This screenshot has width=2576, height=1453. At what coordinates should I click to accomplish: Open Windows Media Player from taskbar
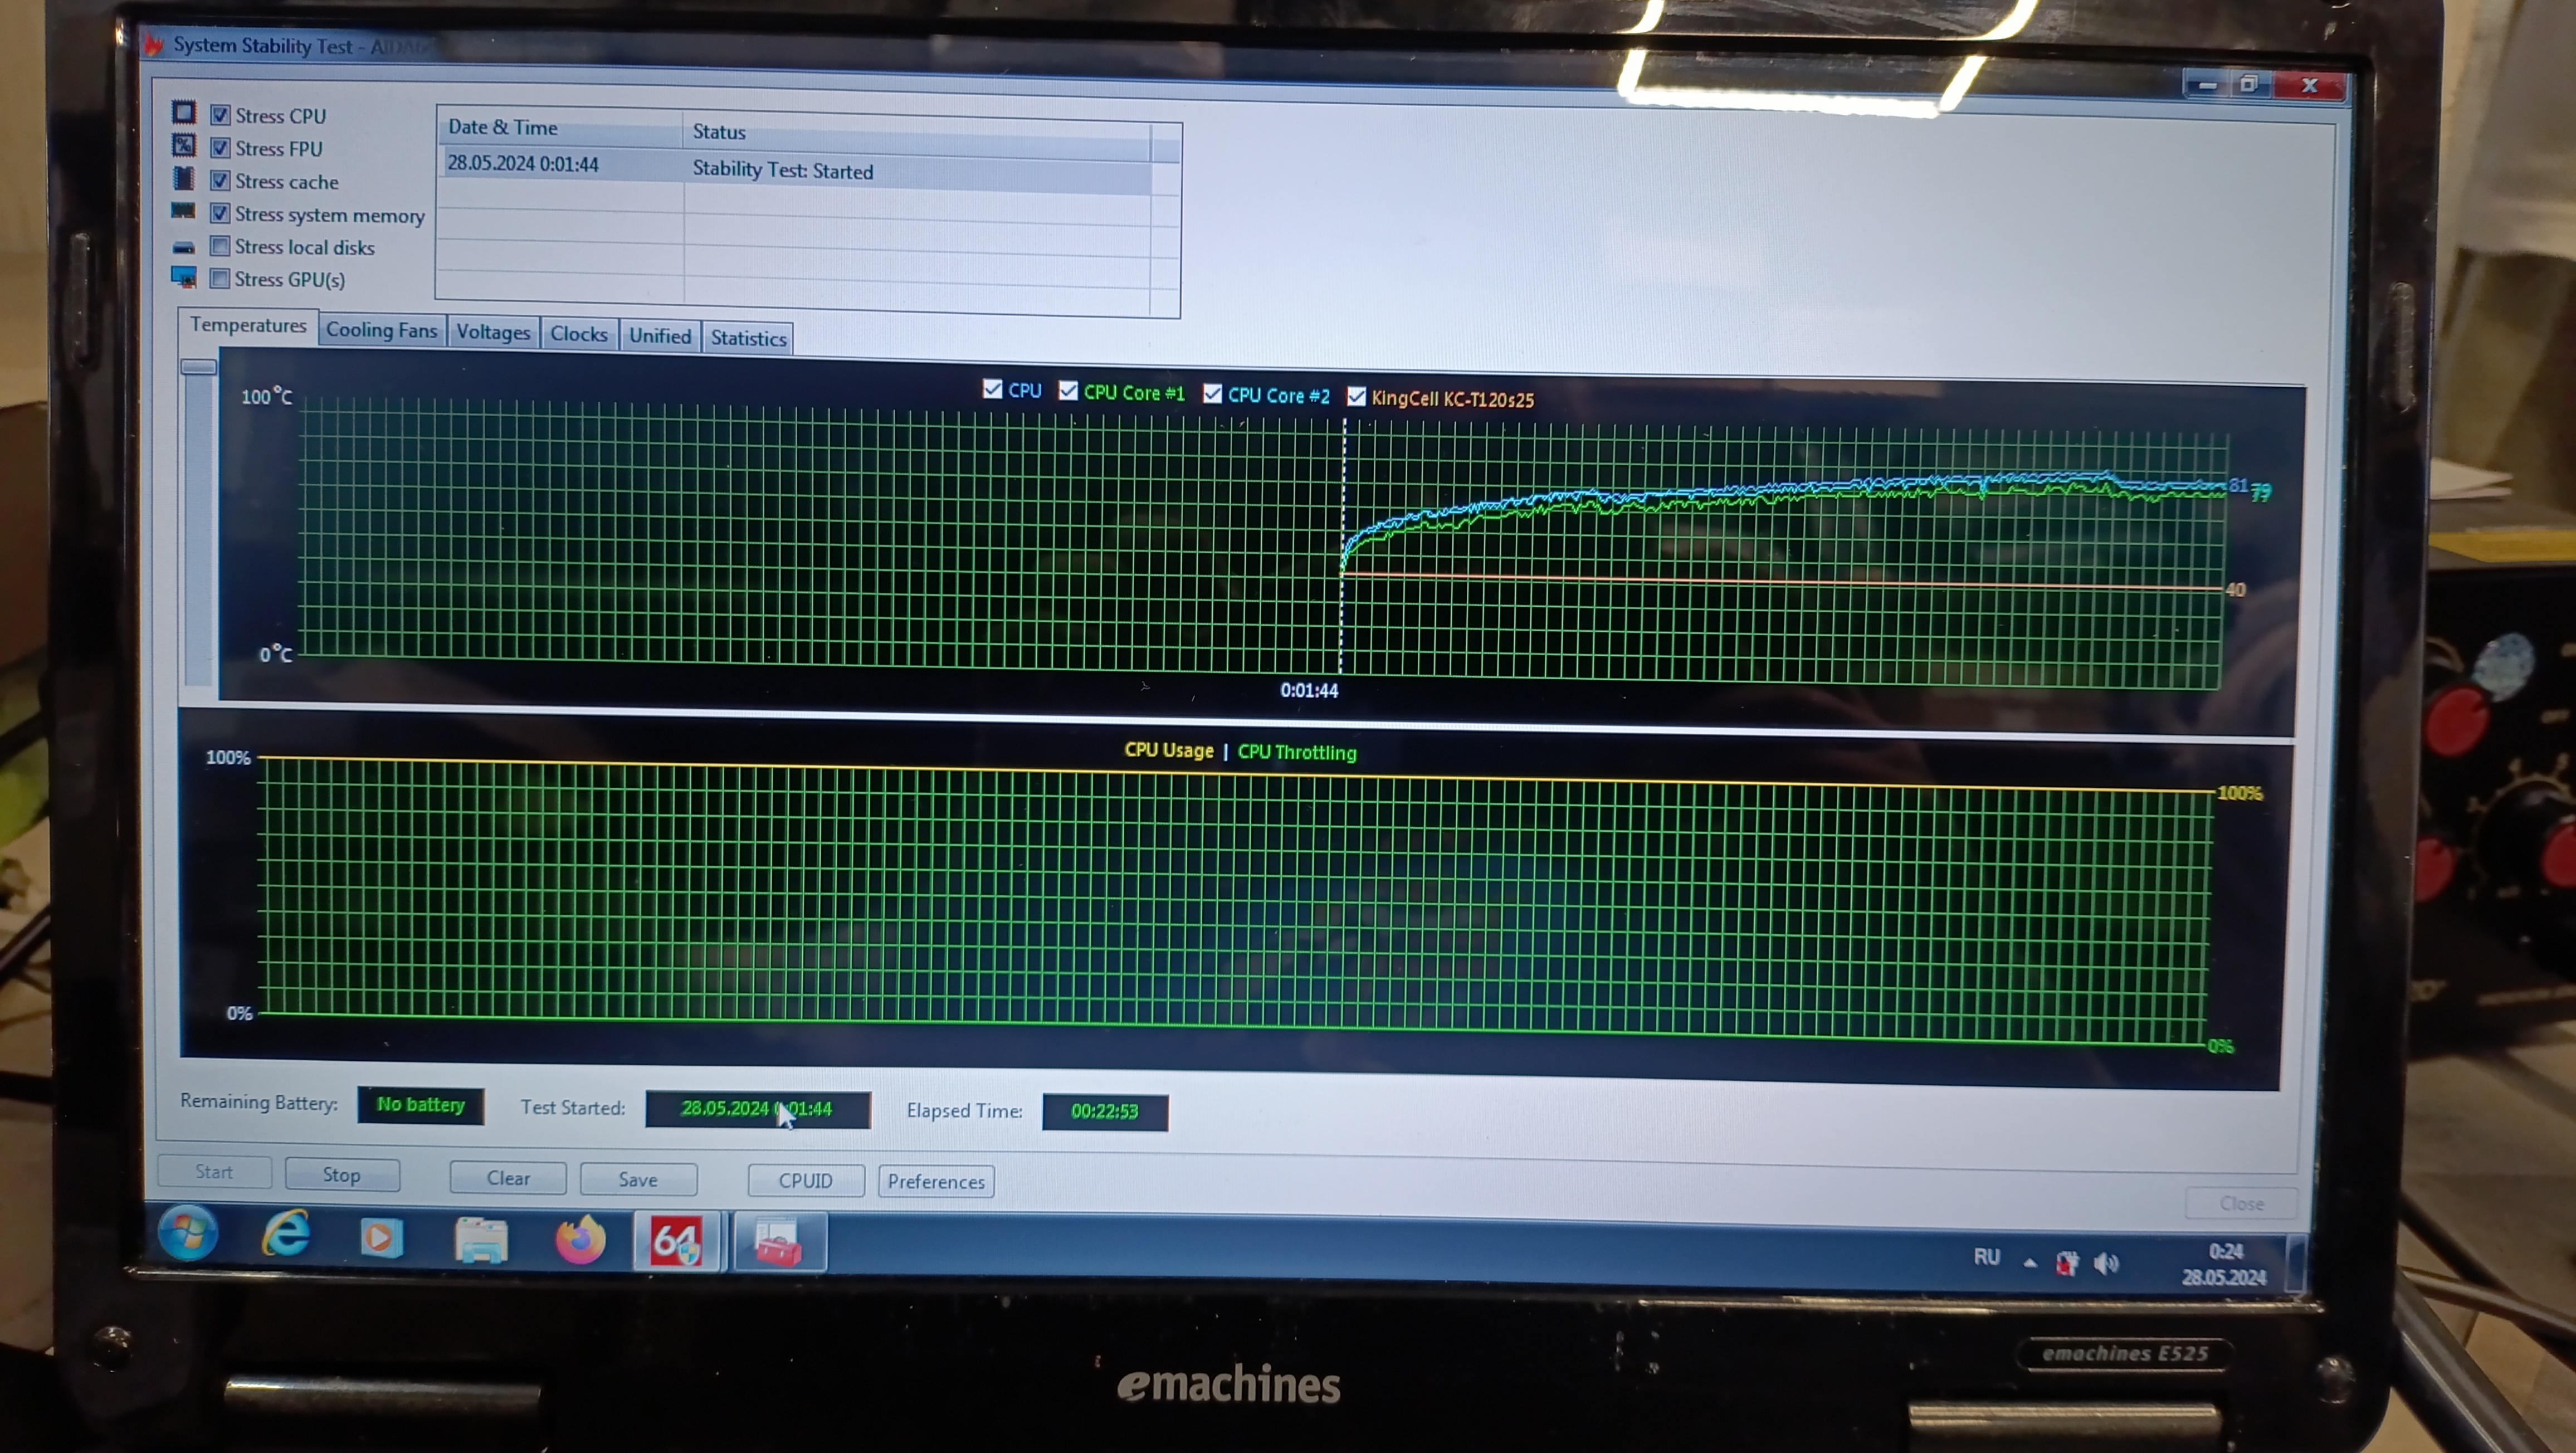point(381,1238)
